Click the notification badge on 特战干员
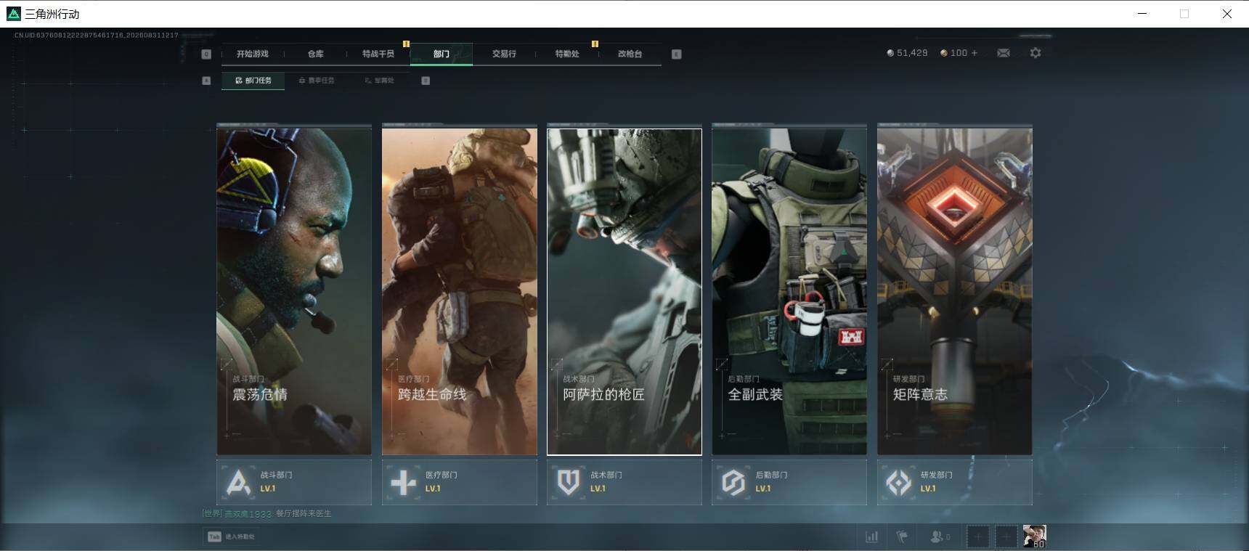 406,44
